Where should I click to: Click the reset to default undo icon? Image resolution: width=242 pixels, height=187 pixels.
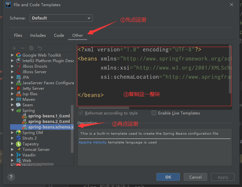pos(40,48)
